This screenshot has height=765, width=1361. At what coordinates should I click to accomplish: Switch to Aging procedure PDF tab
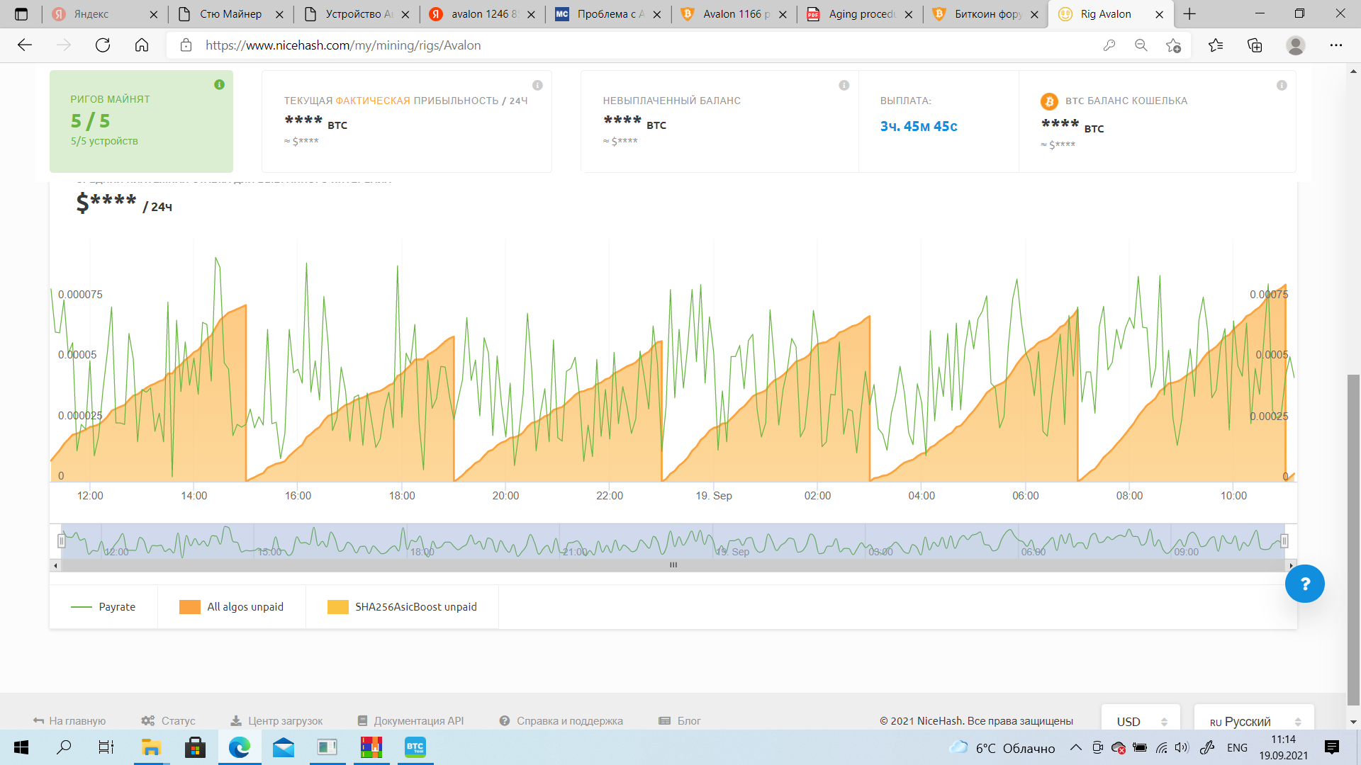point(861,14)
